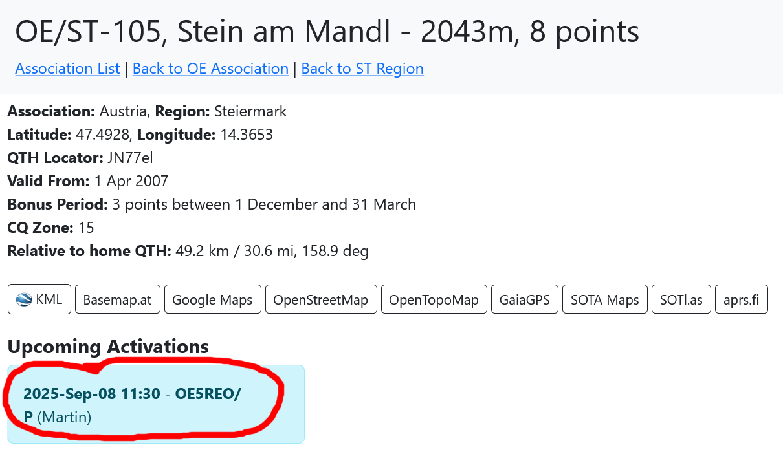Click the Google Earth globe icon on KML

pos(24,299)
